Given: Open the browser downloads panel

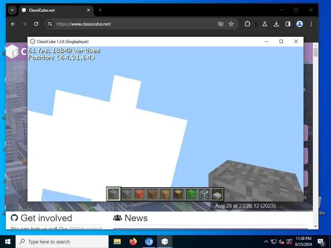Looking at the screenshot, I should coord(276,24).
